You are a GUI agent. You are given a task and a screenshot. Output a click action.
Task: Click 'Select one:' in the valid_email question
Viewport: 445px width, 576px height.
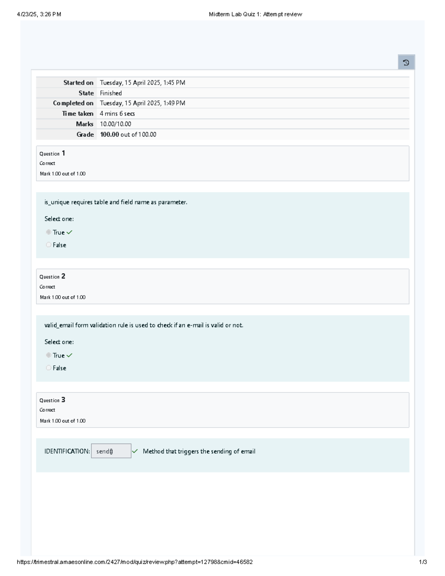click(x=59, y=342)
